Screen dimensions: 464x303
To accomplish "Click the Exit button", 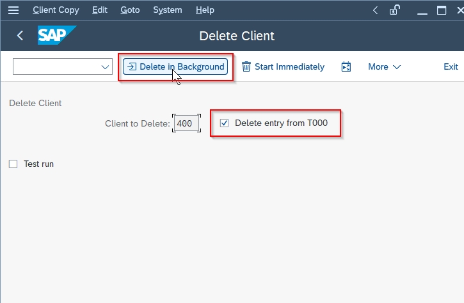I will pos(451,67).
